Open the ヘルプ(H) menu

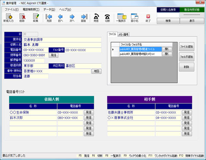pyautogui.click(x=65, y=9)
